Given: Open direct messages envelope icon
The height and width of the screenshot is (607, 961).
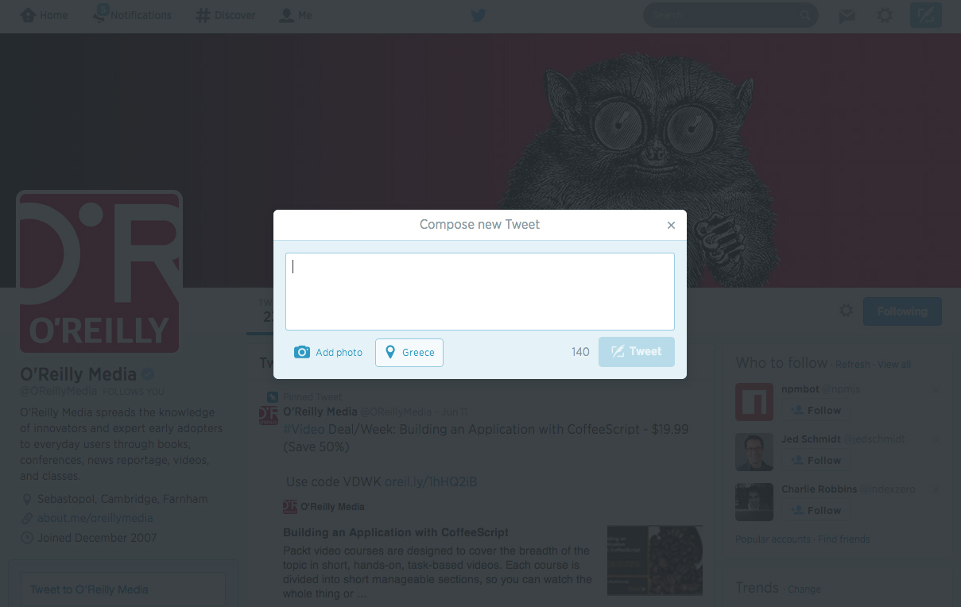Looking at the screenshot, I should coord(847,16).
